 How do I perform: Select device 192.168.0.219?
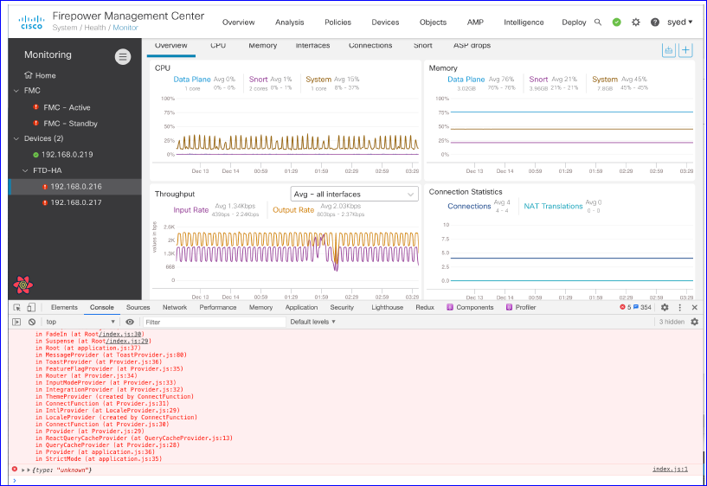pos(67,155)
